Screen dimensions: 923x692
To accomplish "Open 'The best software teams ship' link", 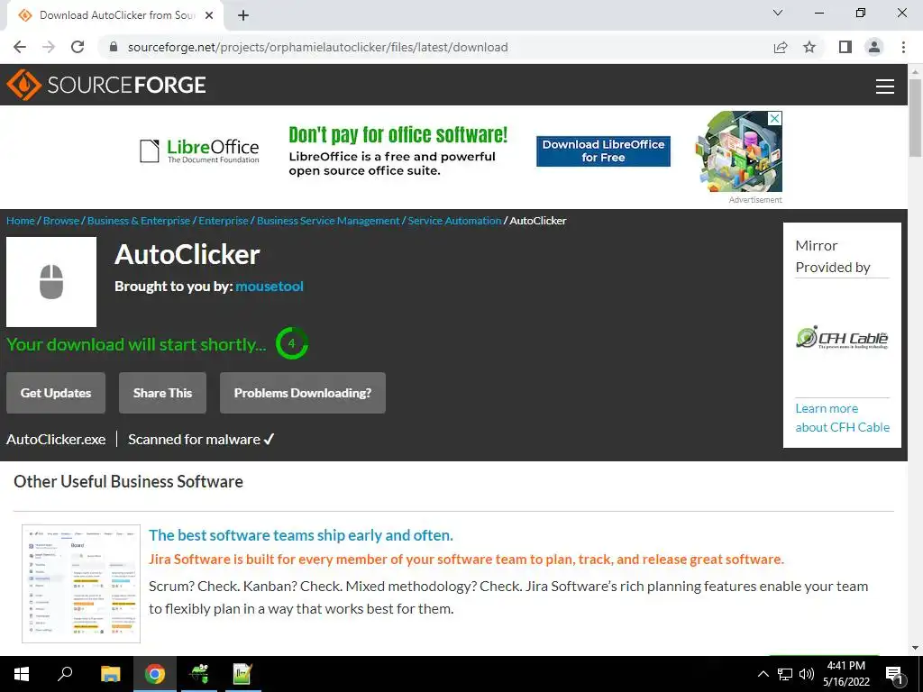I will click(x=301, y=535).
